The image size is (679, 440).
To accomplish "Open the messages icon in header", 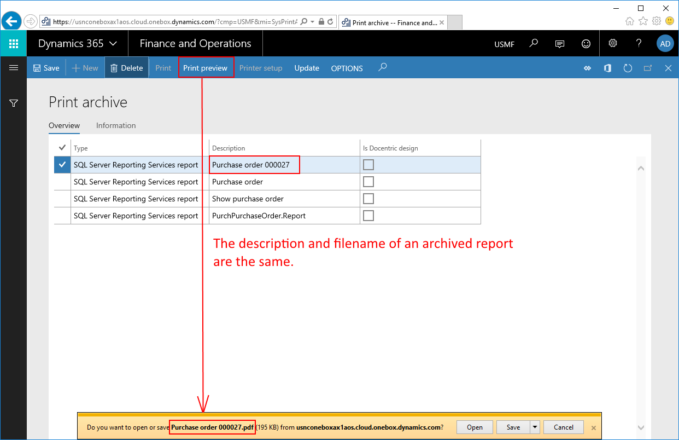I will click(560, 44).
